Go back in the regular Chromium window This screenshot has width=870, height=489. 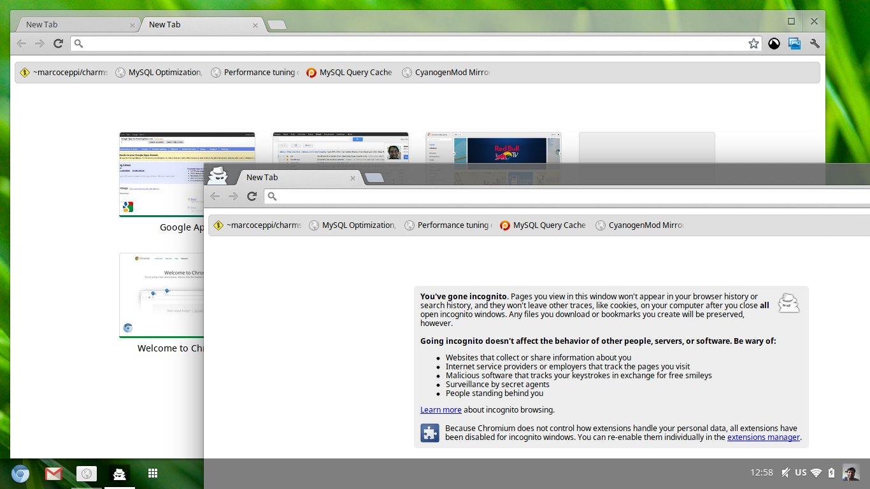click(x=22, y=43)
